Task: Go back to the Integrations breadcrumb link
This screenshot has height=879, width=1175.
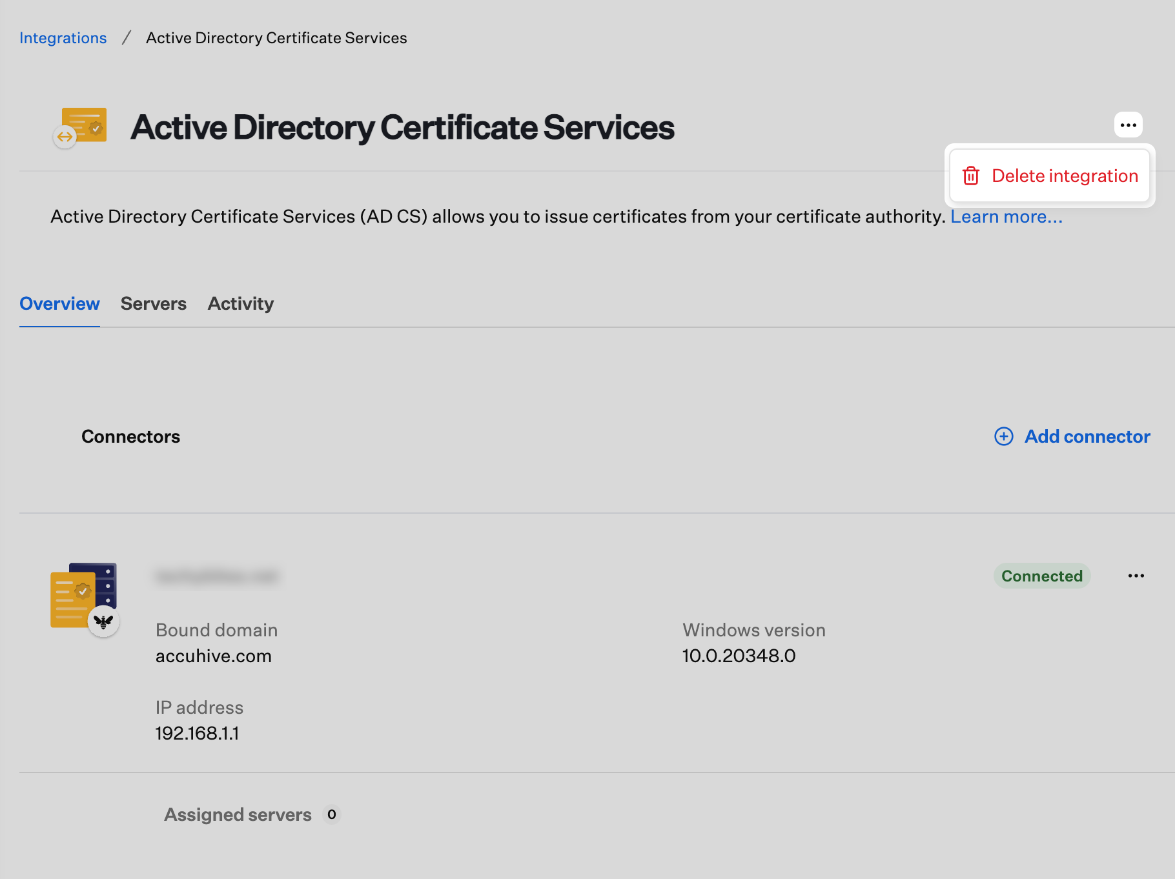Action: pyautogui.click(x=63, y=38)
